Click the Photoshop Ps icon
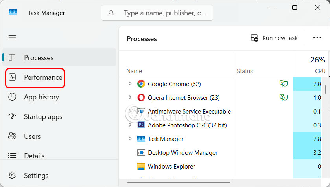 [141, 125]
